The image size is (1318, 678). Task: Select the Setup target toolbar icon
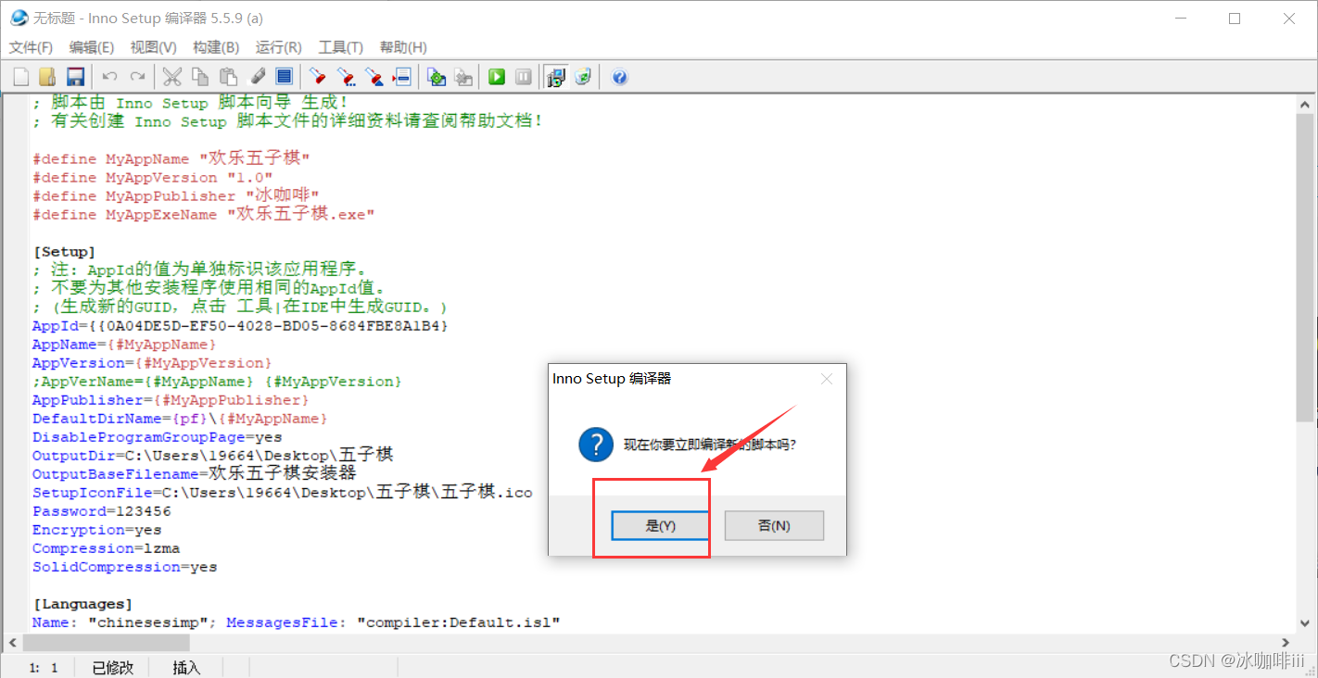pos(555,77)
